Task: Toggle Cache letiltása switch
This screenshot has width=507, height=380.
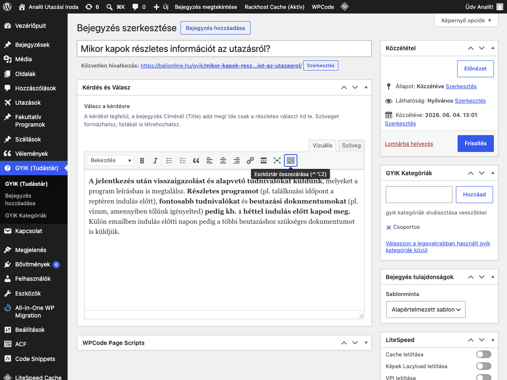Action: [x=484, y=354]
